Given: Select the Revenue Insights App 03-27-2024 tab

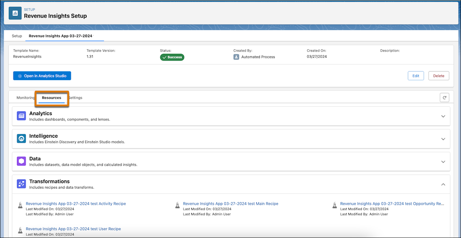Looking at the screenshot, I should click(x=60, y=36).
